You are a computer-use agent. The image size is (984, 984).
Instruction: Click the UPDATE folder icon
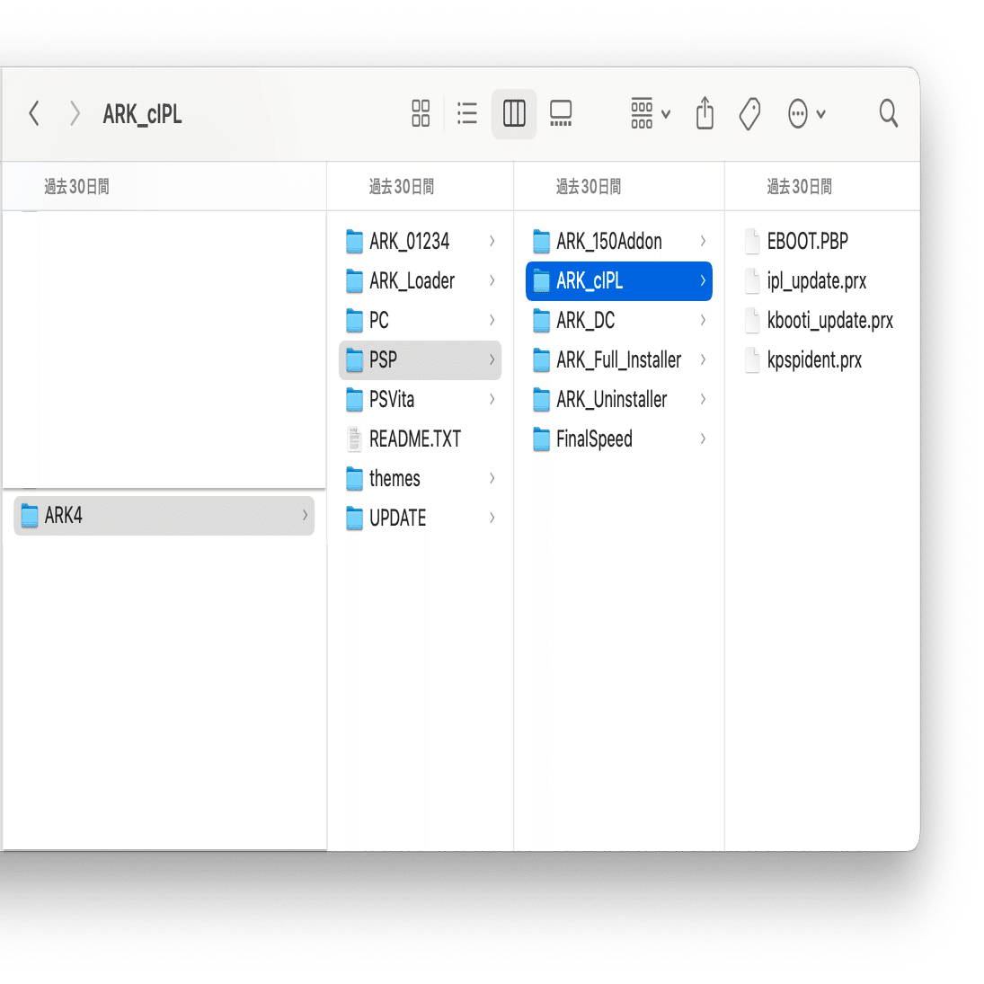[355, 518]
